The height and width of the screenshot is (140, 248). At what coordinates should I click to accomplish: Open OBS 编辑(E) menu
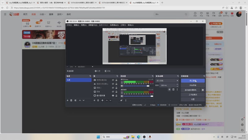[76, 25]
